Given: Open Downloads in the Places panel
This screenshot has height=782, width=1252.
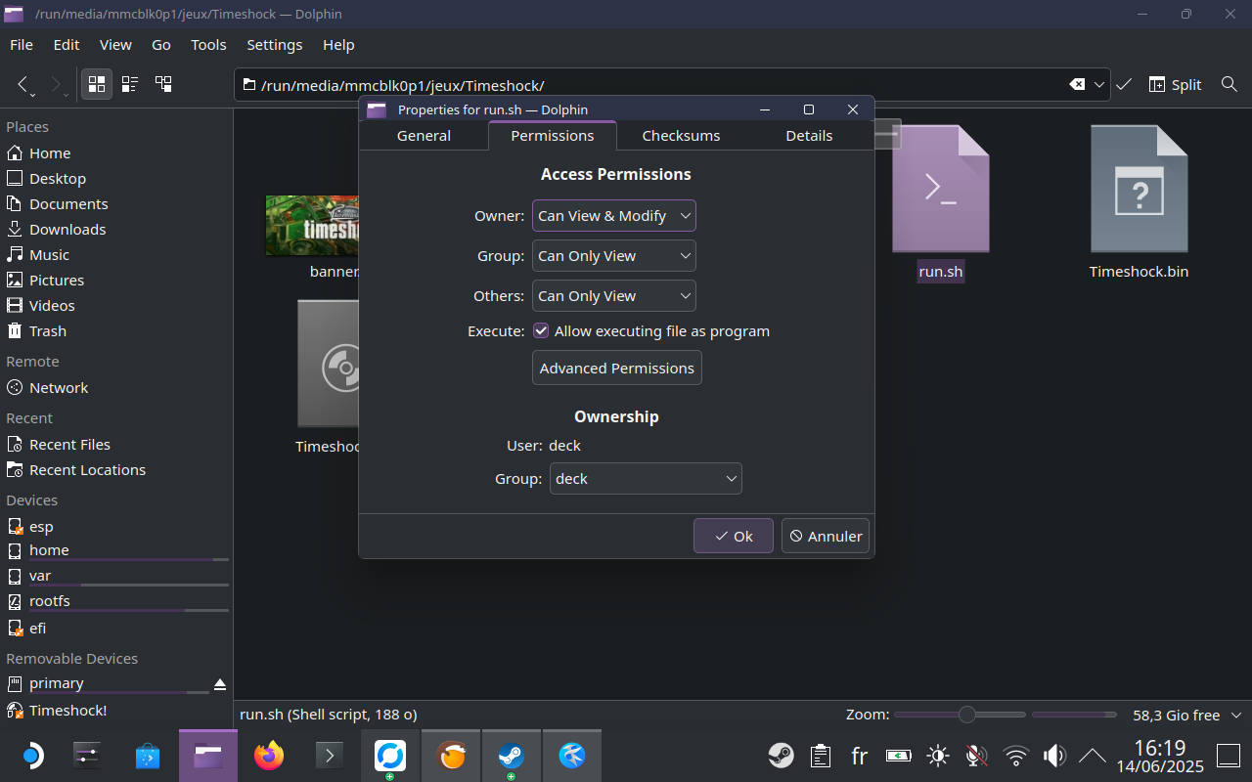Looking at the screenshot, I should click(67, 230).
